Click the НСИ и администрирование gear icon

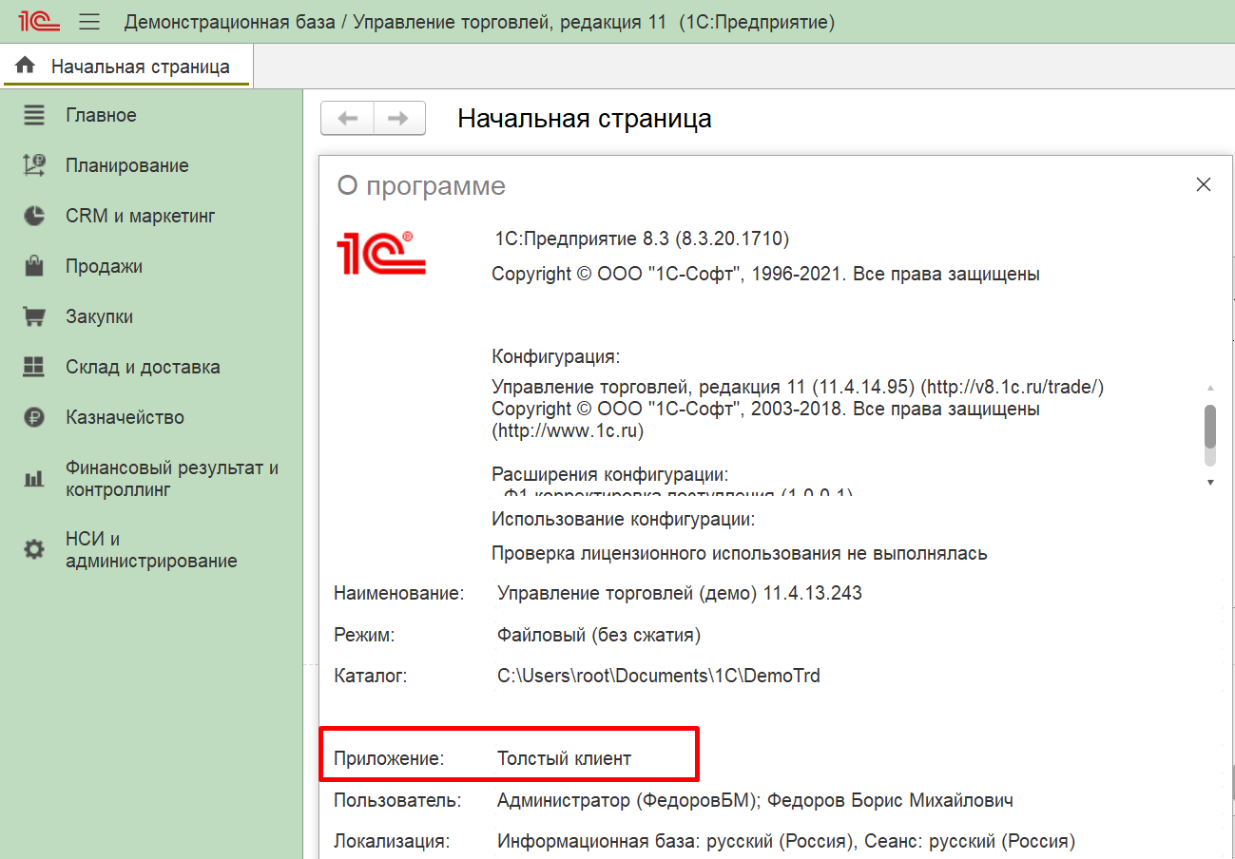34,549
